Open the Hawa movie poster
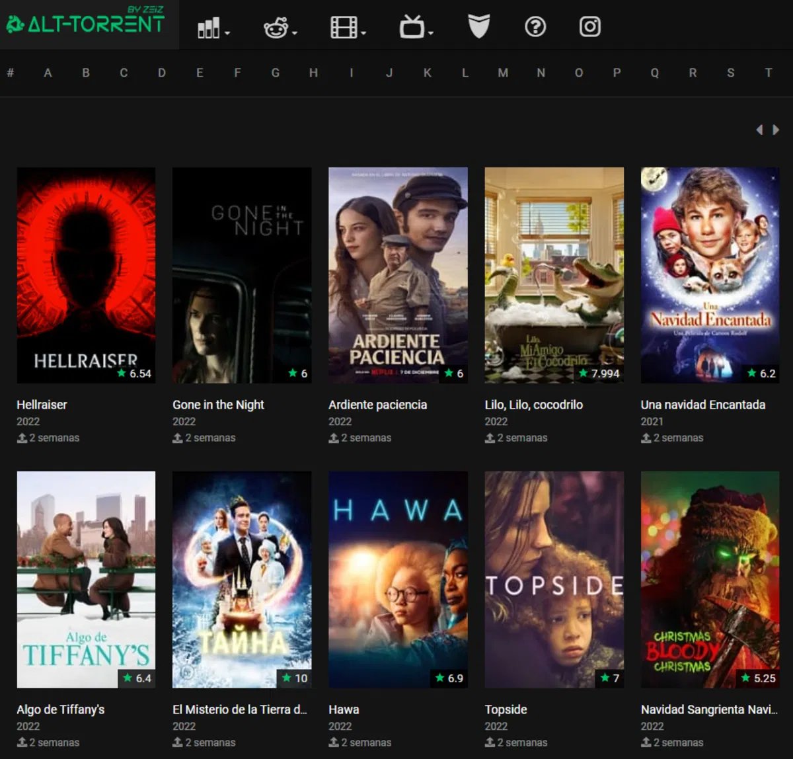The height and width of the screenshot is (759, 793). (398, 580)
